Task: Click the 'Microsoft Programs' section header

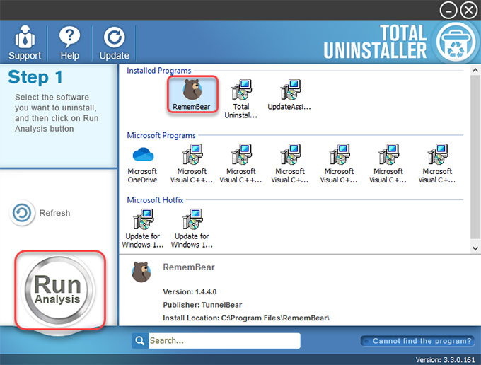Action: tap(161, 135)
